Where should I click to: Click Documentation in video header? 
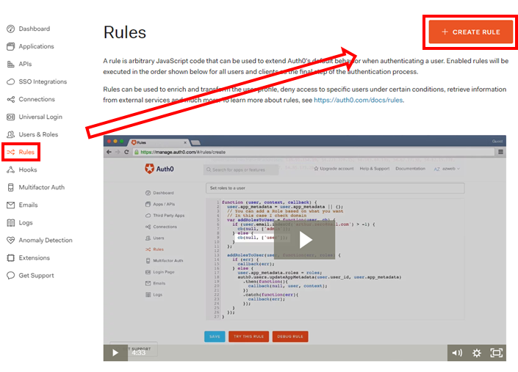point(410,169)
